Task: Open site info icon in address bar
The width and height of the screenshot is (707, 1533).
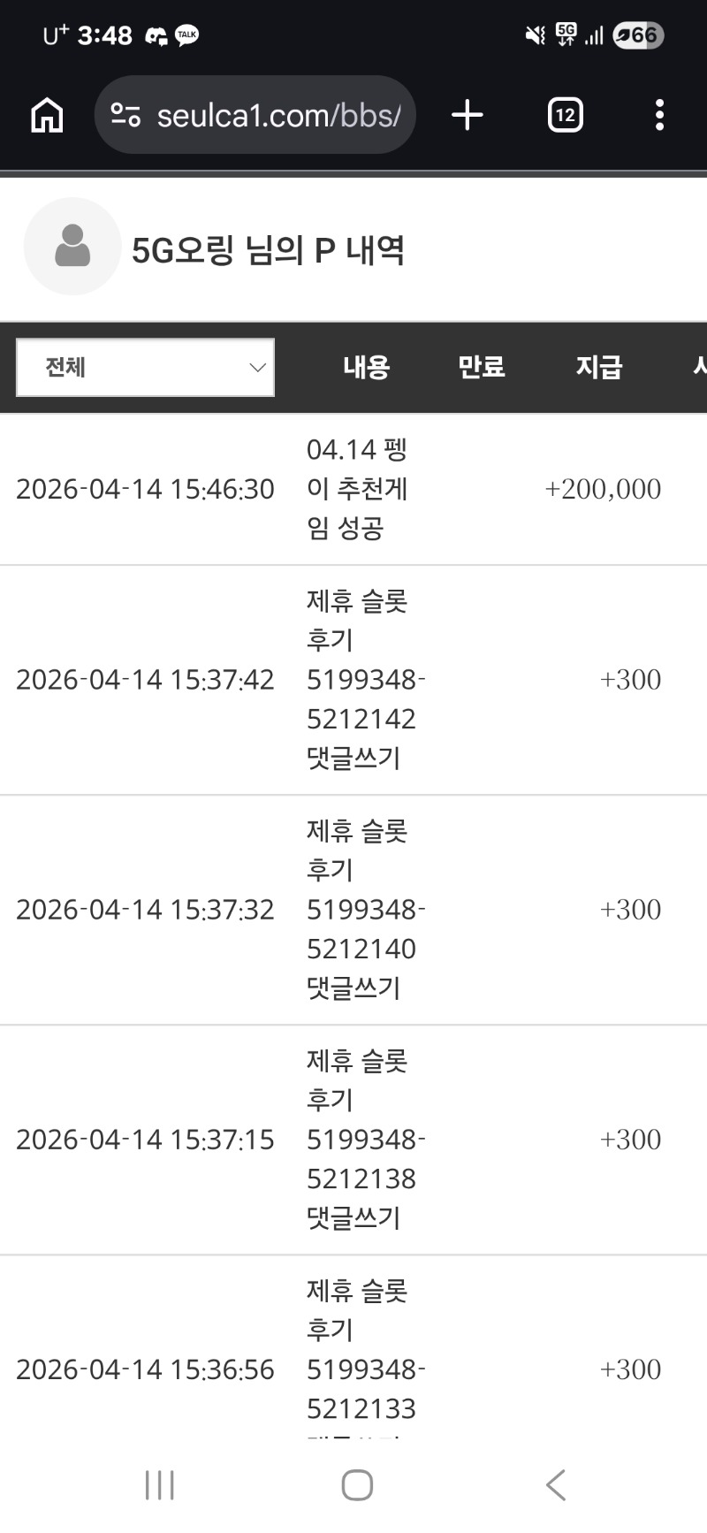Action: (125, 115)
